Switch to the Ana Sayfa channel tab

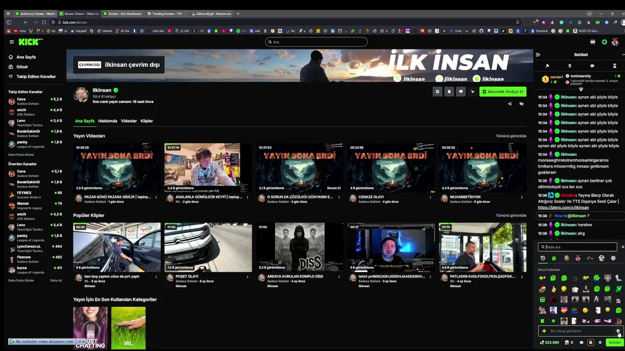pyautogui.click(x=84, y=121)
